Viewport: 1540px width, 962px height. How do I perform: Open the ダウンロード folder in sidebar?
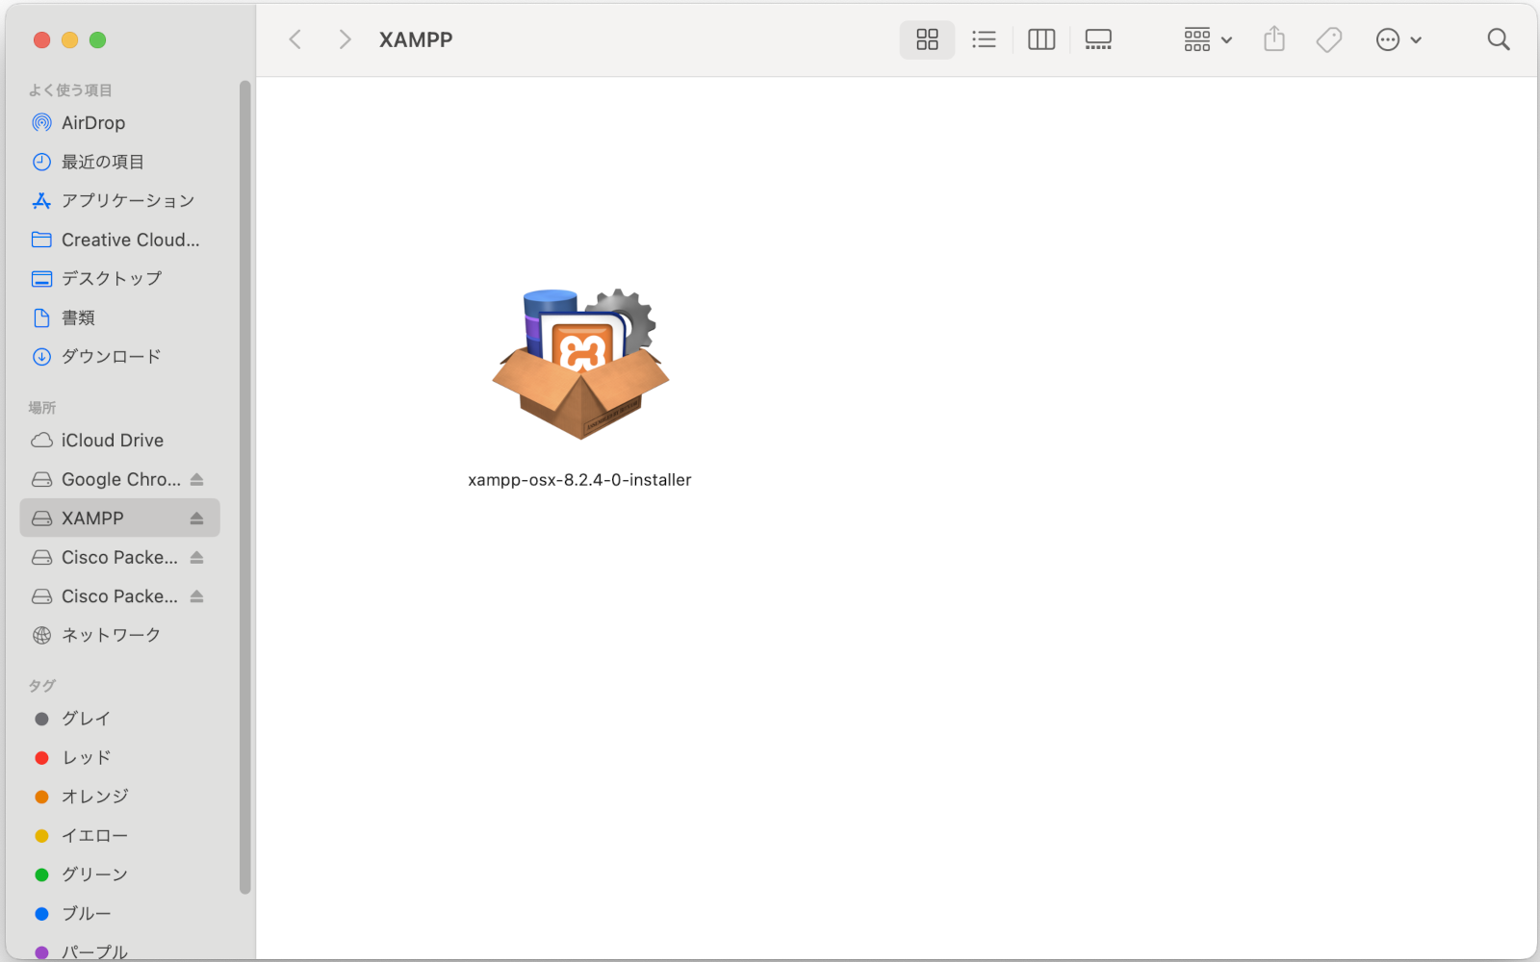click(111, 357)
